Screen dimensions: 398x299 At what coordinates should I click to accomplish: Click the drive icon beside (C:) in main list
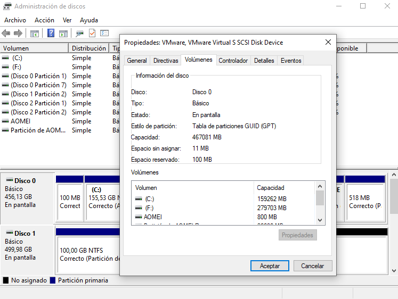5,58
